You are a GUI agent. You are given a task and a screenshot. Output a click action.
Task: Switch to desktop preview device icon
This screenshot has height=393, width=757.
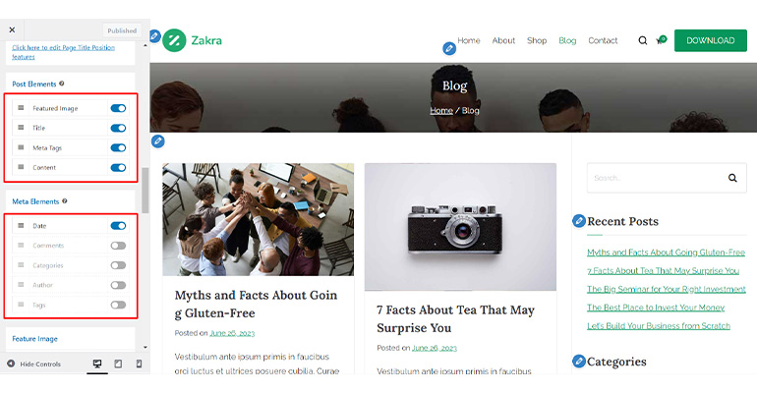pos(97,364)
